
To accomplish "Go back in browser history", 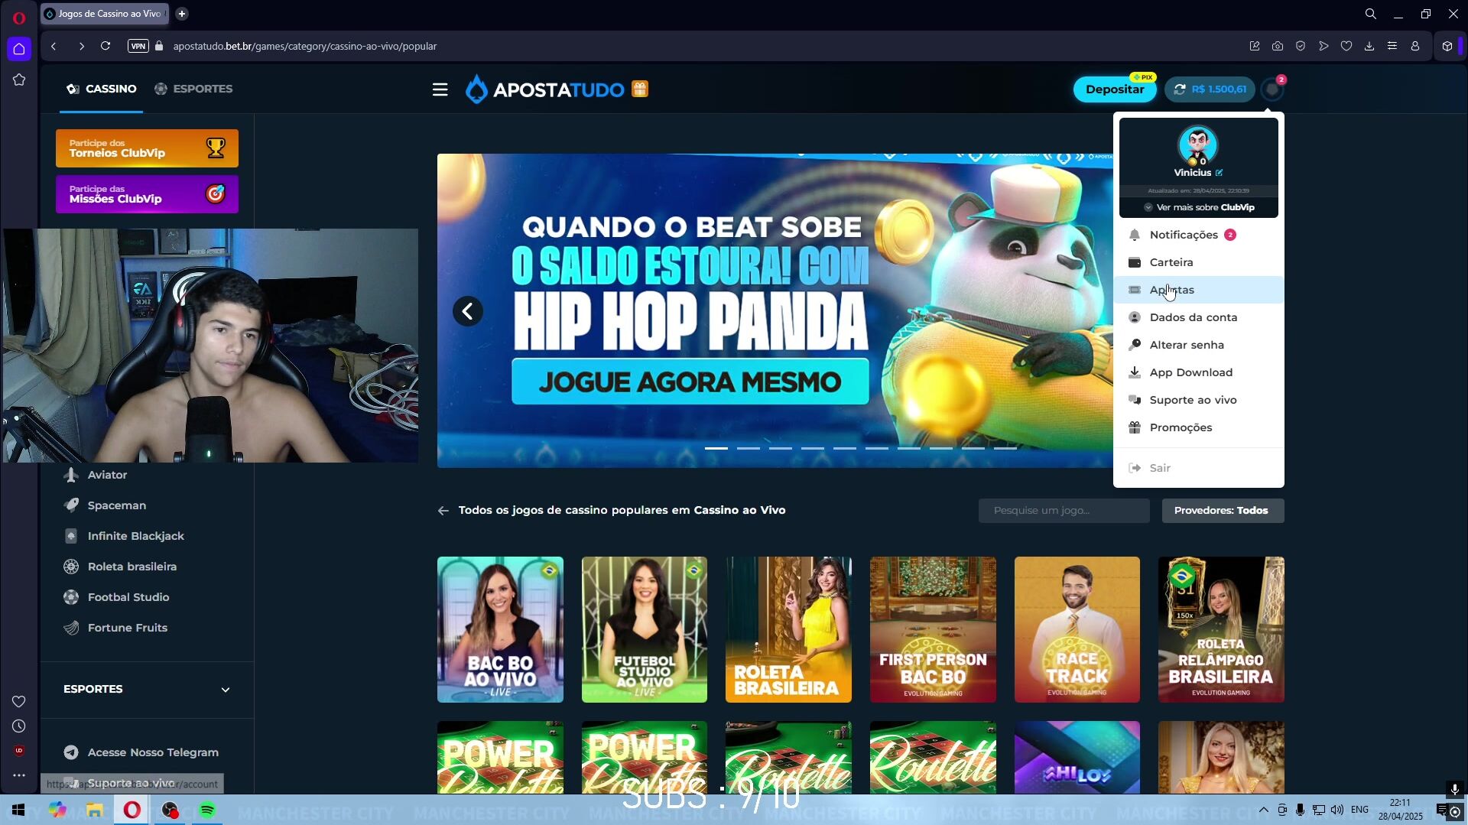I will click(54, 46).
